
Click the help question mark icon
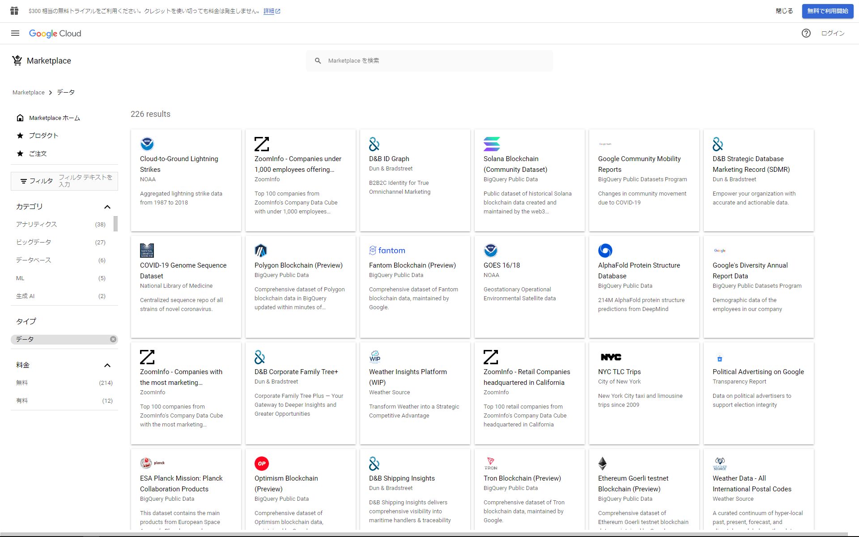coord(806,34)
